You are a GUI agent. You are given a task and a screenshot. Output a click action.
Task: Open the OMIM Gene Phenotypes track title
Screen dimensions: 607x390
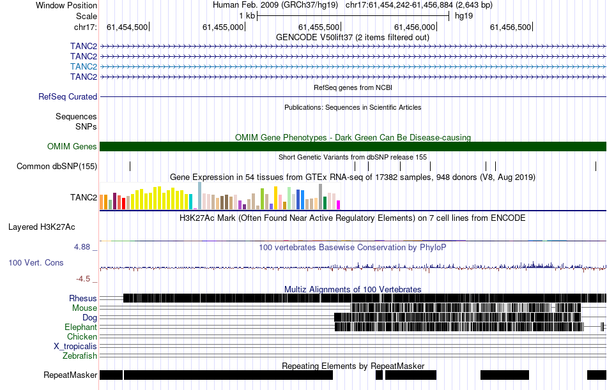pos(353,137)
